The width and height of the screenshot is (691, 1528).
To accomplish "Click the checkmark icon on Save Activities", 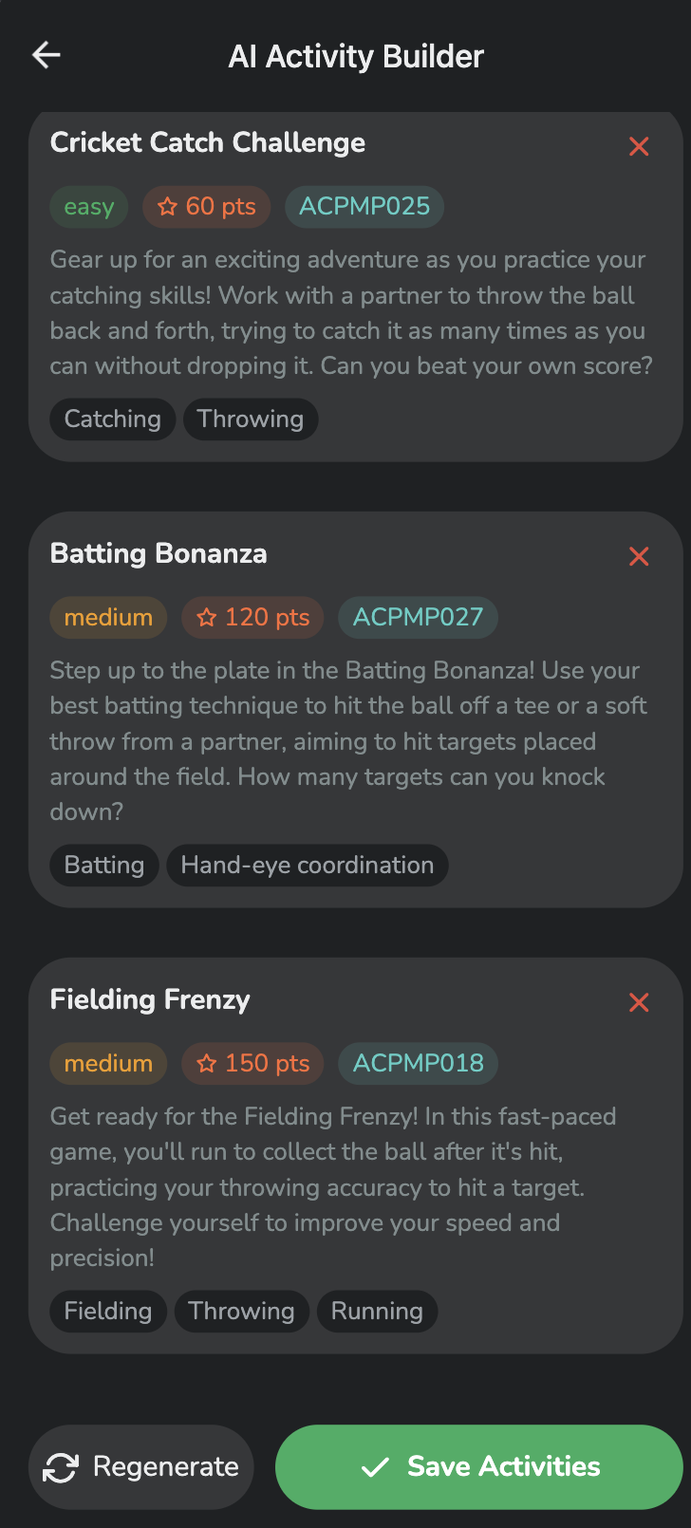I will point(374,1466).
